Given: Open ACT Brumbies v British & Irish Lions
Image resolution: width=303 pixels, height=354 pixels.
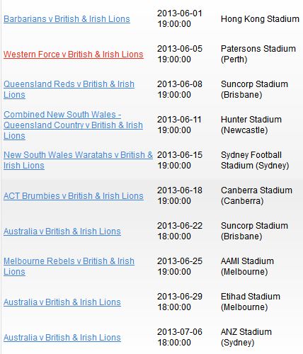Looking at the screenshot, I should coord(74,196).
